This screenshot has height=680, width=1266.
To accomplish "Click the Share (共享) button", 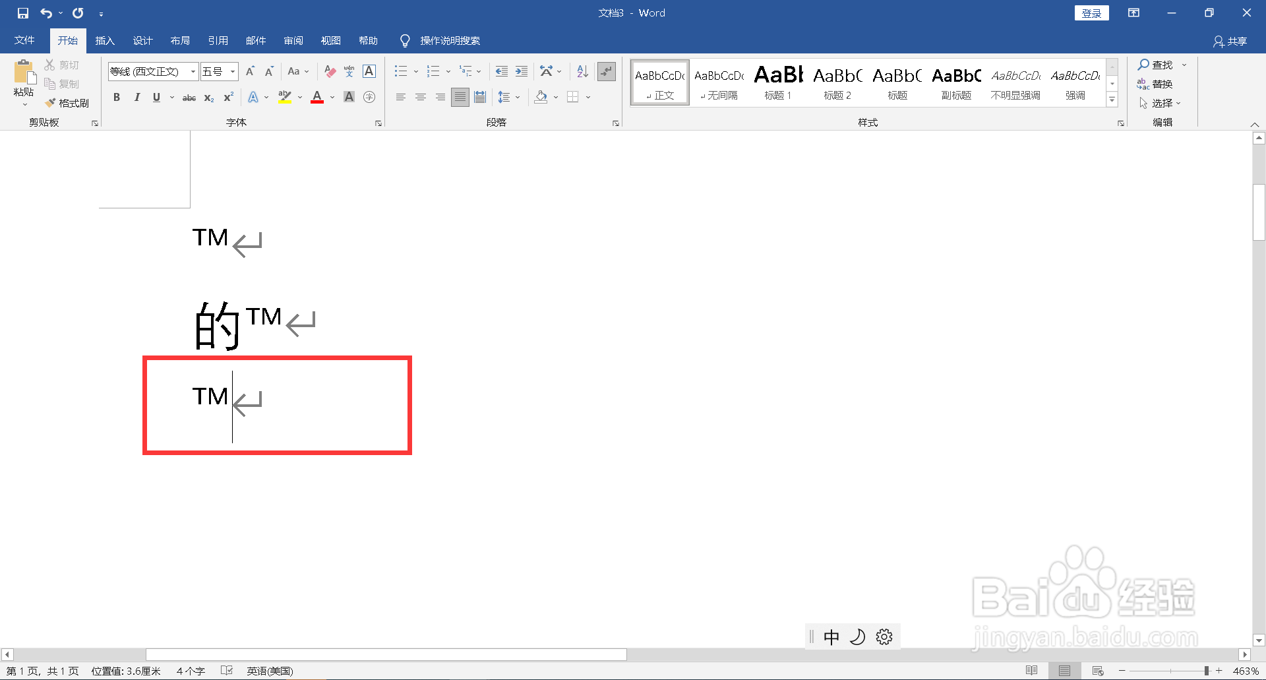I will [1230, 42].
